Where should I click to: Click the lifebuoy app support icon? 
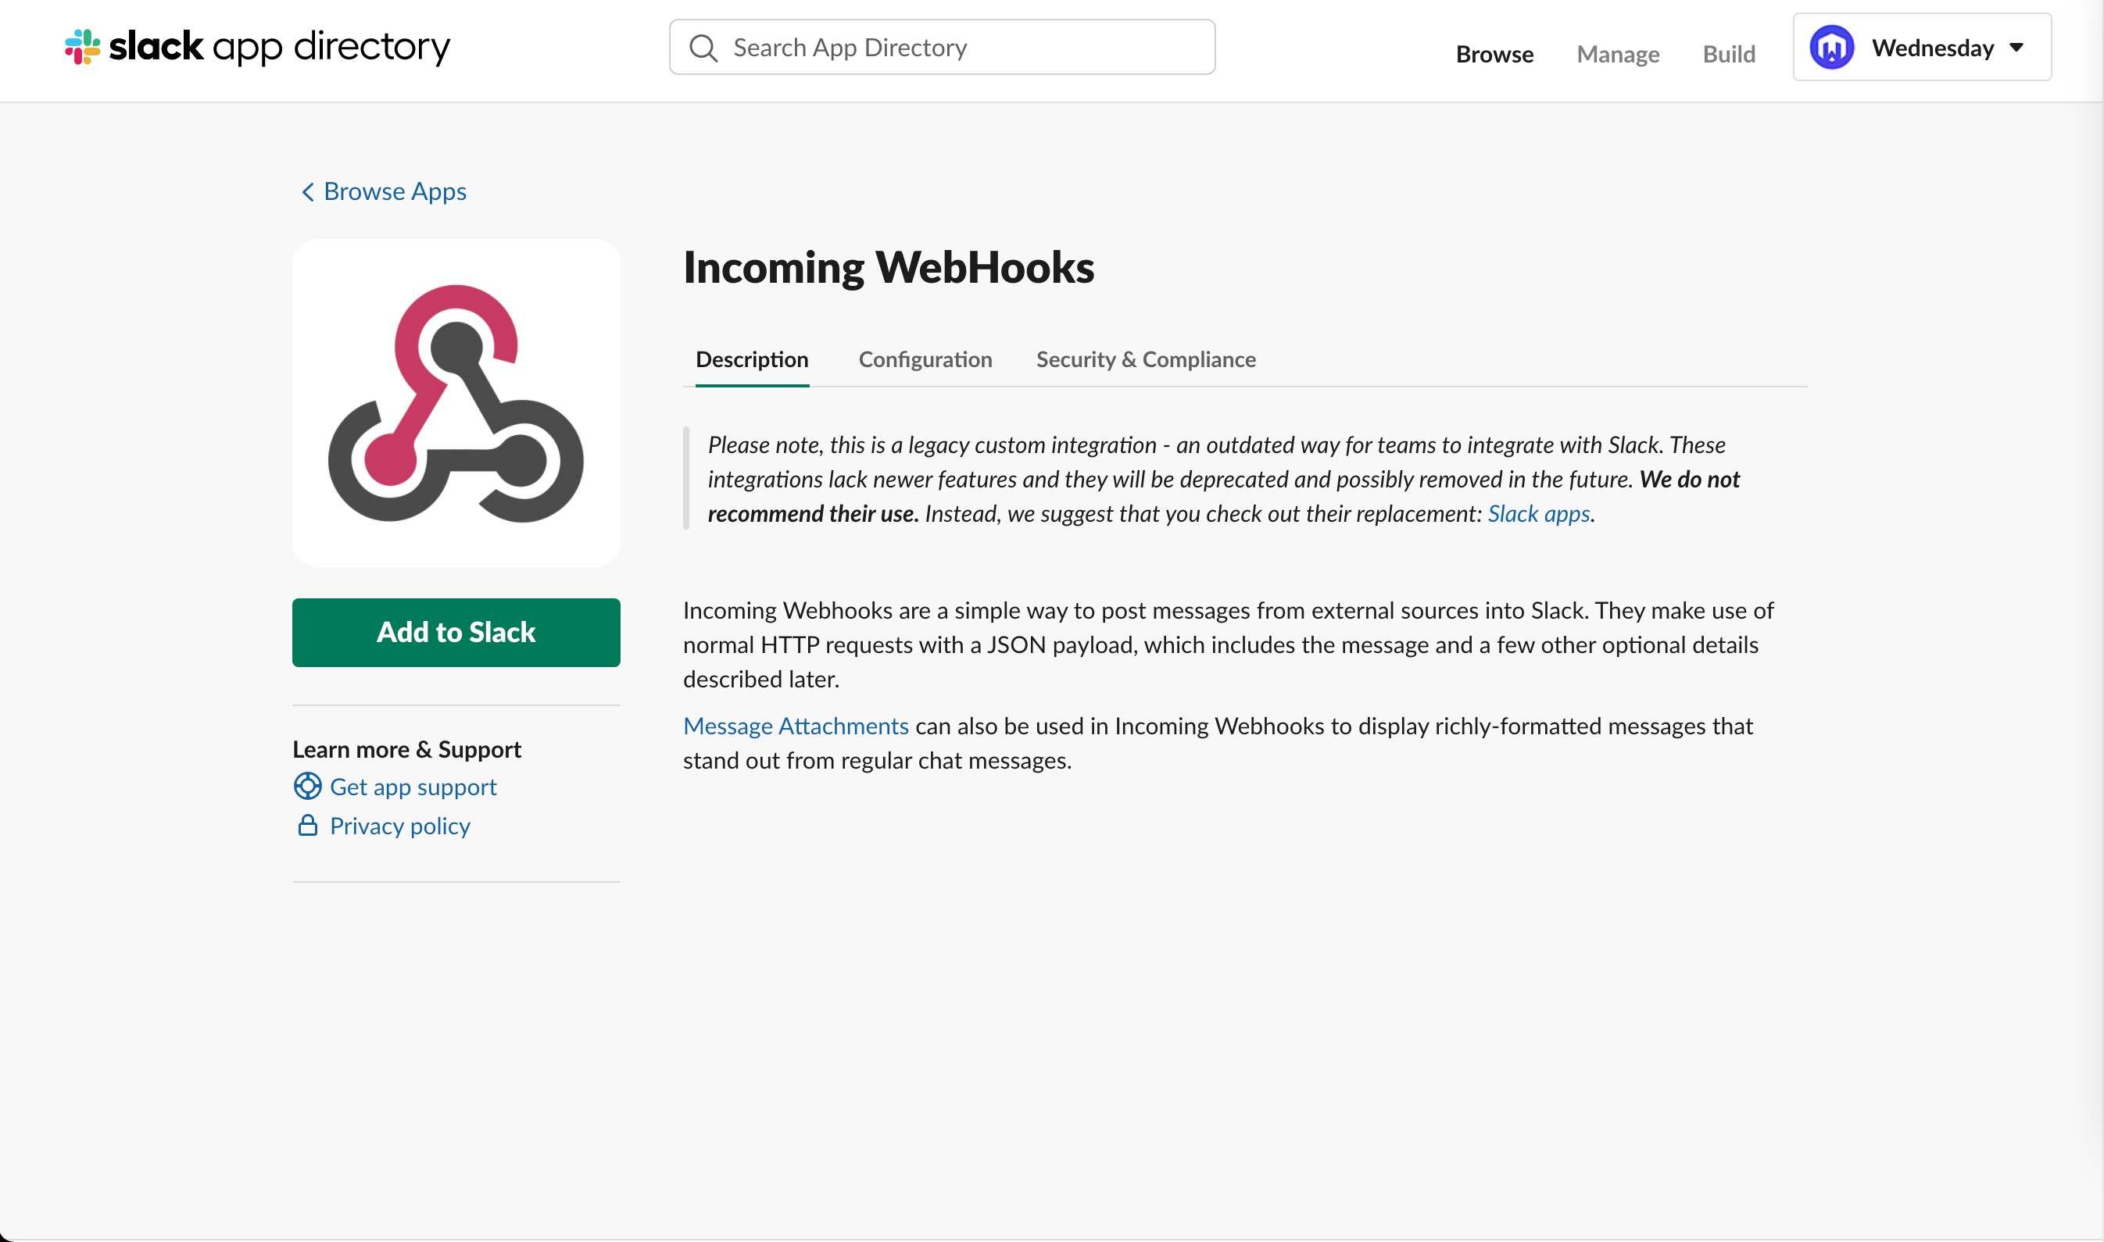pyautogui.click(x=307, y=786)
